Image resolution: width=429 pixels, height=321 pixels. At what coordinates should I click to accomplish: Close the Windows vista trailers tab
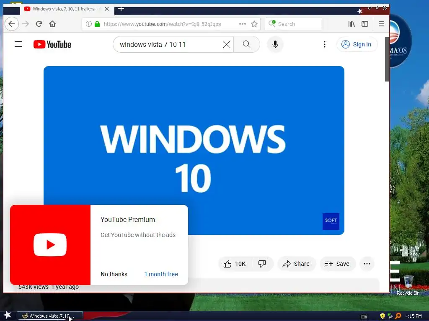(107, 9)
